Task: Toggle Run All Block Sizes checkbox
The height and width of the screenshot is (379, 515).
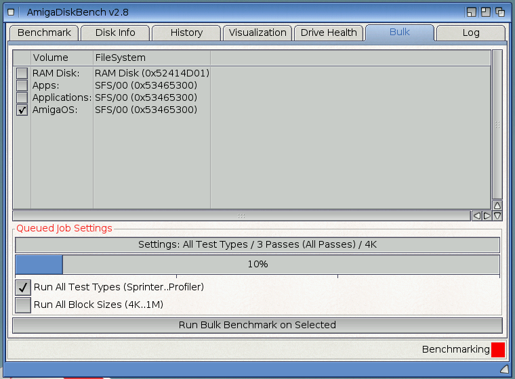Action: pyautogui.click(x=23, y=305)
